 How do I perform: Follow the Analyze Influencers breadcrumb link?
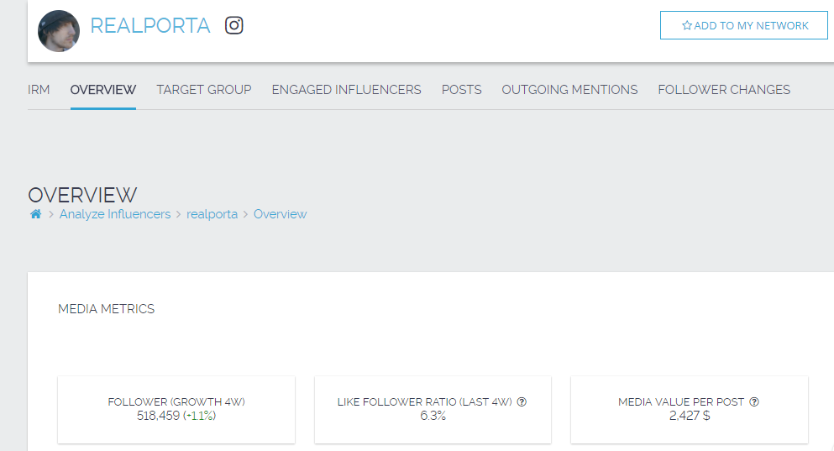click(114, 214)
